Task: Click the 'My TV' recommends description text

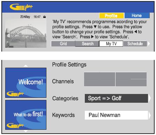Action: point(99,29)
